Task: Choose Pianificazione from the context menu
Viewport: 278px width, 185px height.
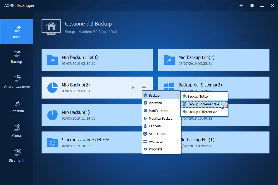Action: [x=162, y=111]
